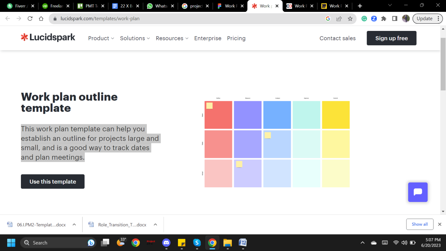Click the Sign up free button
Viewport: 446px width, 251px height.
coord(391,38)
